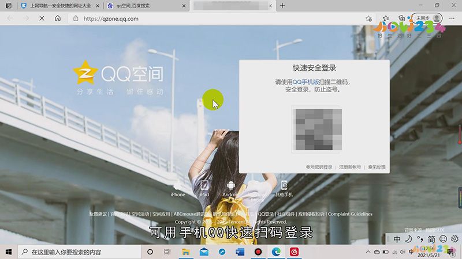
Task: Open browser Collections
Action: [x=401, y=18]
